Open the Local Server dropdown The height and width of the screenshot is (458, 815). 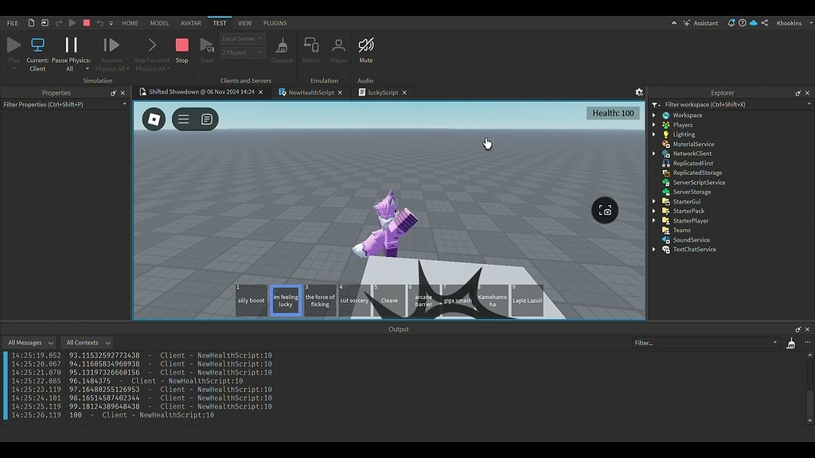coord(241,37)
